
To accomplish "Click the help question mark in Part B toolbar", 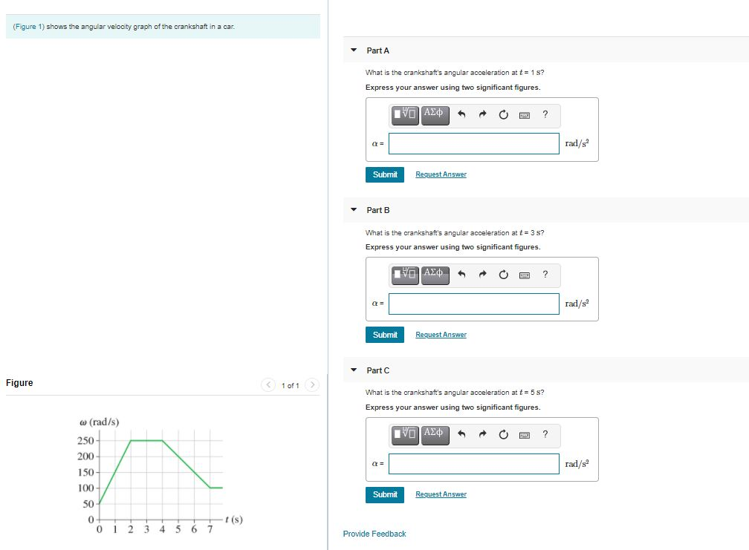I will click(x=545, y=275).
